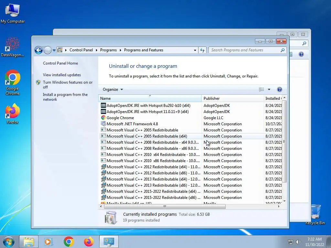Select the Google Chrome program icon in list
The height and width of the screenshot is (248, 331).
pos(103,118)
